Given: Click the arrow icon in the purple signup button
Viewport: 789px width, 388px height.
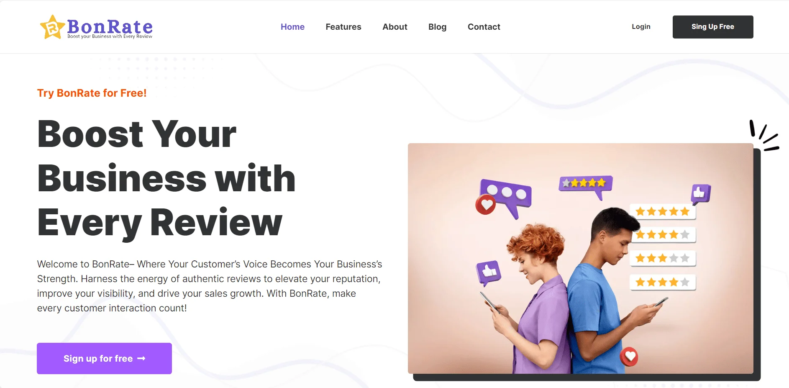Looking at the screenshot, I should pos(141,358).
